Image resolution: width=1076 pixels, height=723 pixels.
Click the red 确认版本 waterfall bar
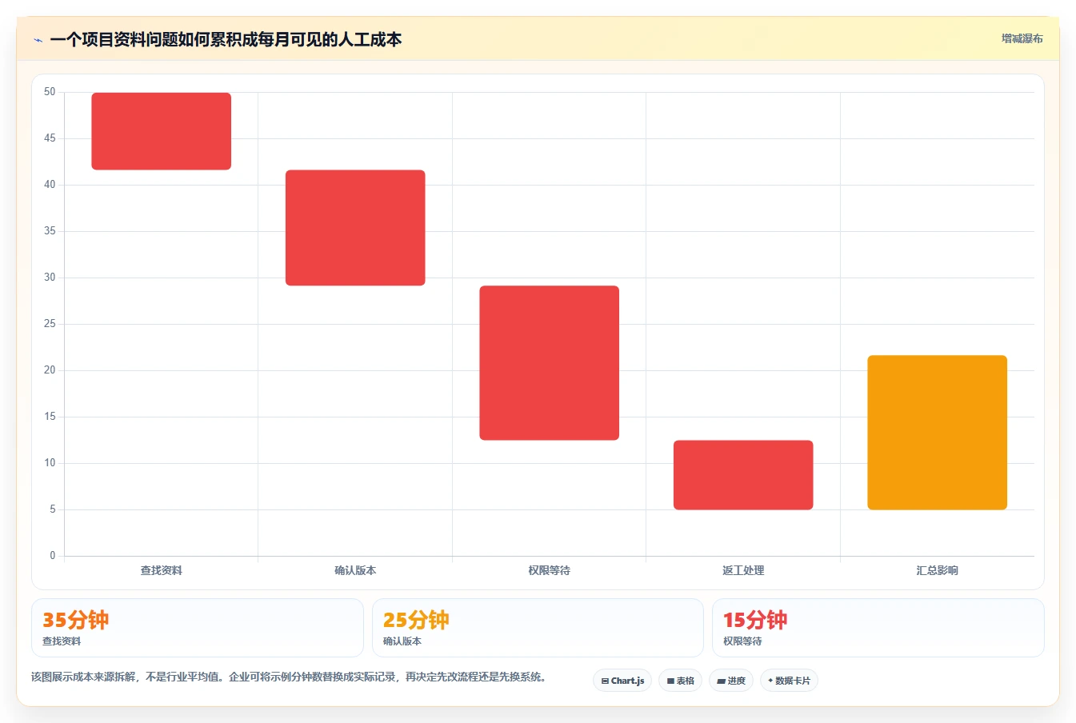355,228
